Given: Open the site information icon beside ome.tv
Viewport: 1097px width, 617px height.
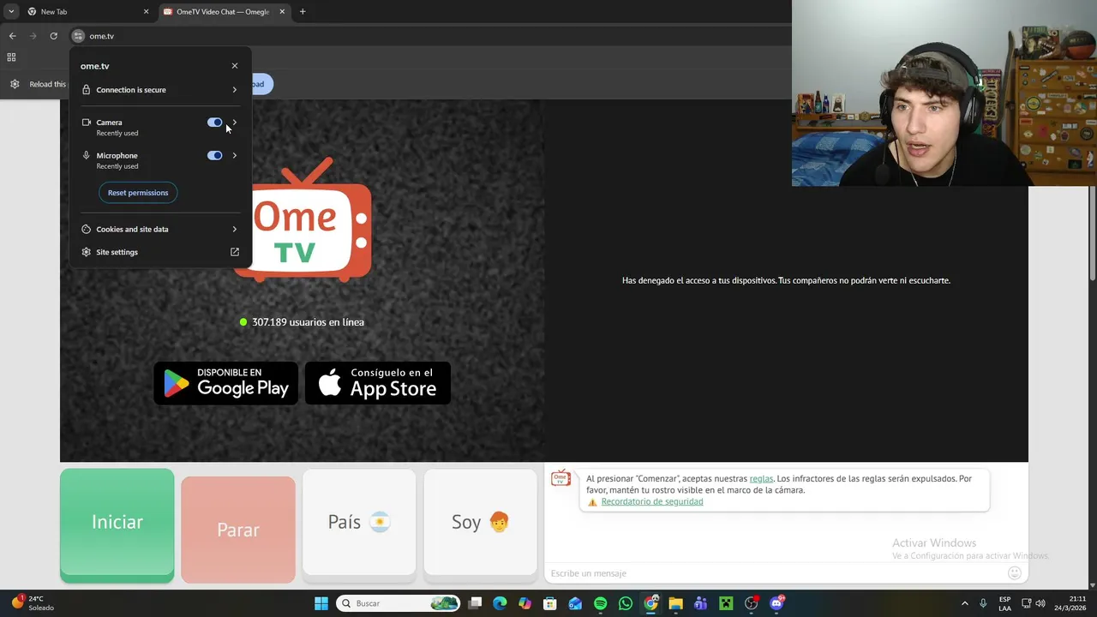Looking at the screenshot, I should (x=78, y=36).
